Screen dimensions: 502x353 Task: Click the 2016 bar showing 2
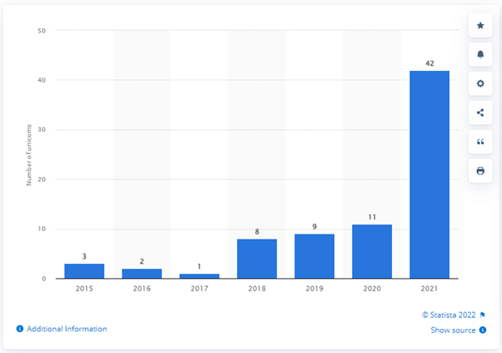(x=142, y=274)
